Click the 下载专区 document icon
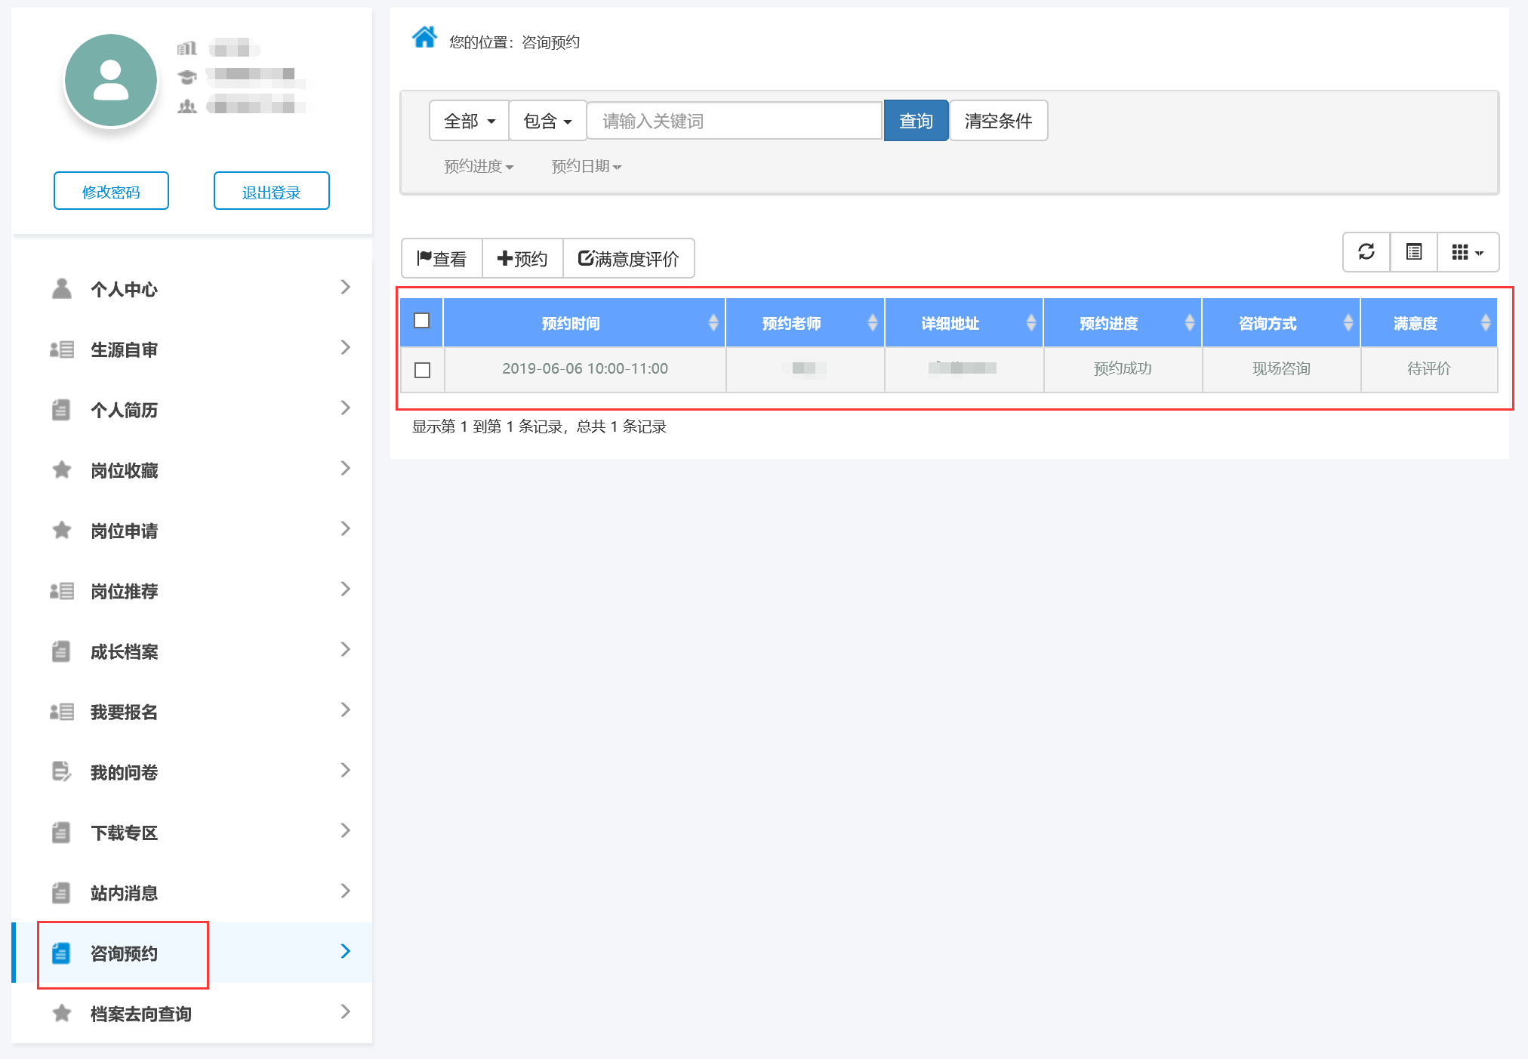Screen dimensions: 1528x1059 [x=61, y=833]
